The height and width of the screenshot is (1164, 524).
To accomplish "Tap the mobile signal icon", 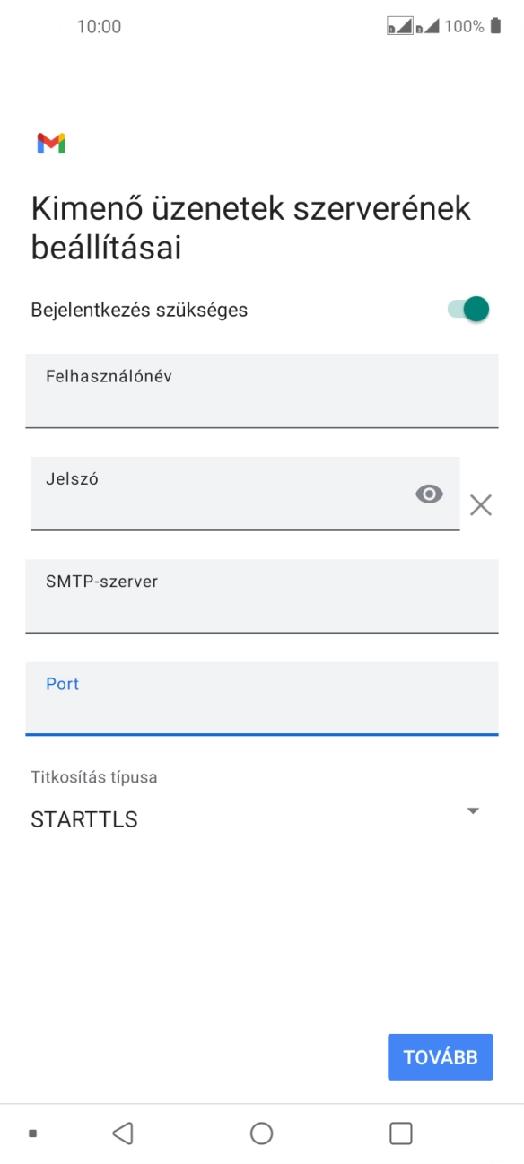I will click(429, 27).
